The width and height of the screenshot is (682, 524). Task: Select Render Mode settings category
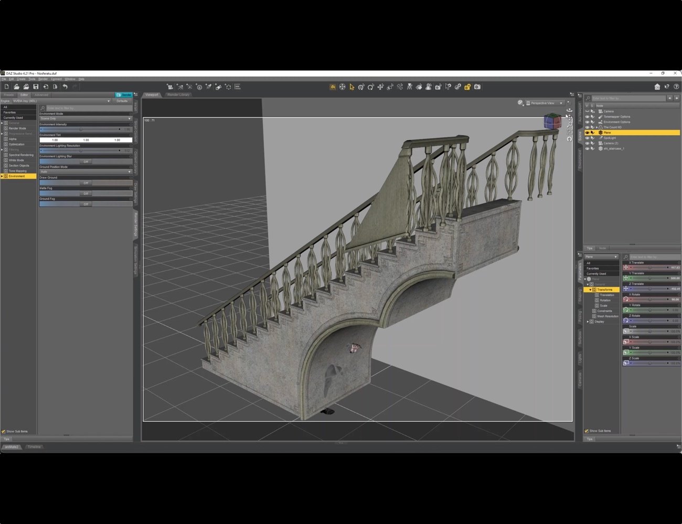click(17, 128)
